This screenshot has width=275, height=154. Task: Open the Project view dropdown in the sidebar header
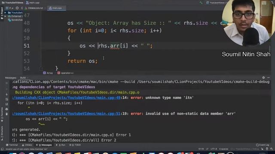(9, 8)
